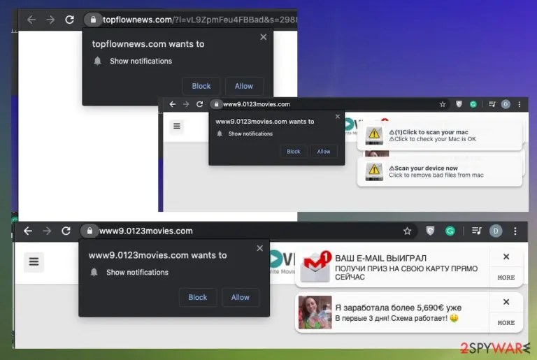The image size is (537, 360).
Task: Open Grammarly extension in middle window toolbar
Action: coord(473,104)
